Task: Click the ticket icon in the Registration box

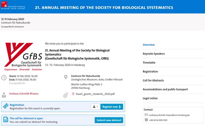Action: (6, 106)
